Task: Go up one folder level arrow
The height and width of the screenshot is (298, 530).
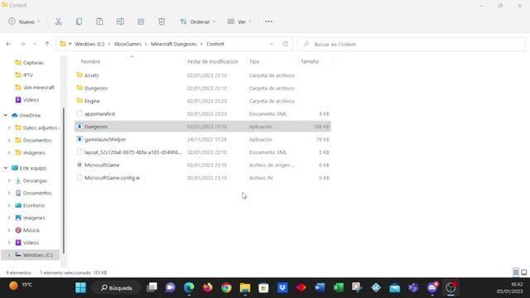Action: pyautogui.click(x=47, y=44)
